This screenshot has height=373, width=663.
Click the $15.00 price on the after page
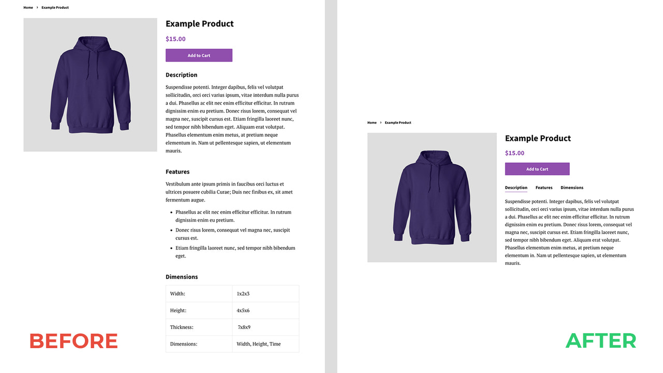point(514,153)
